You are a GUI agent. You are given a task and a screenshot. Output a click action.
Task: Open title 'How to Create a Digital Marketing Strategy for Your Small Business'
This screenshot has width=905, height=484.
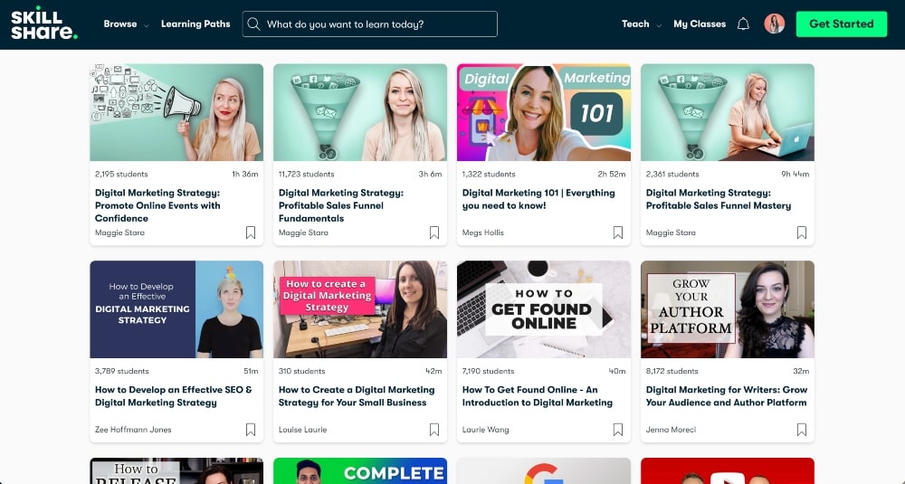pyautogui.click(x=357, y=396)
